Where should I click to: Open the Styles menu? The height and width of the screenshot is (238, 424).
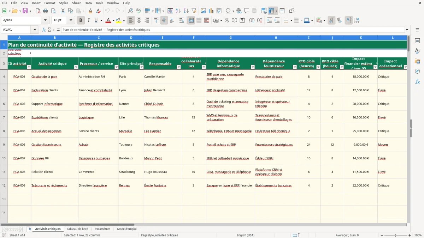point(64,3)
